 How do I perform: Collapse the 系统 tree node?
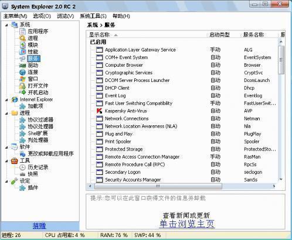tap(7, 25)
